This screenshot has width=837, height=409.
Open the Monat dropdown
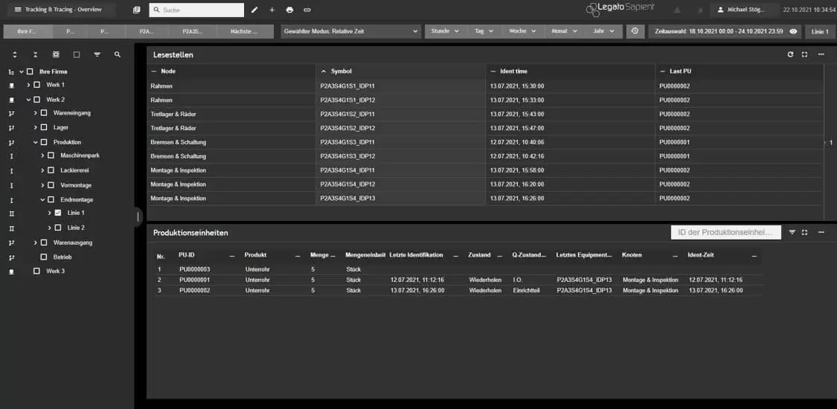tap(564, 31)
